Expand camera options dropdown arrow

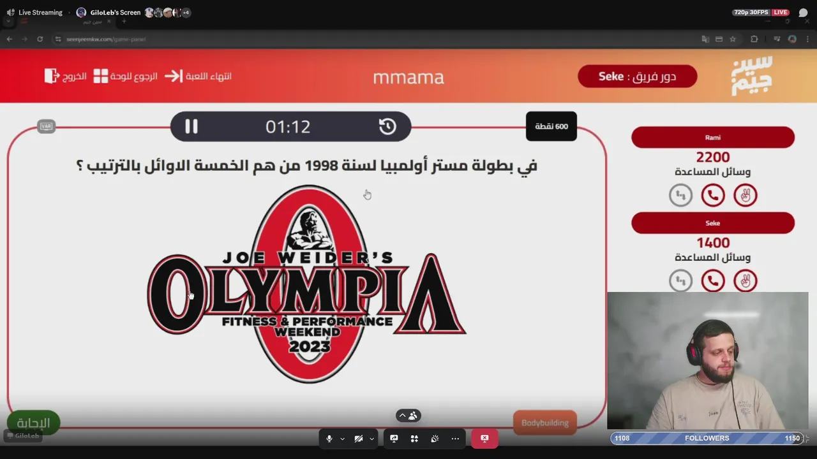coord(371,439)
